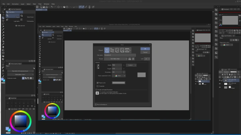Open Expression color dropdown in outer Layer Property
This screenshot has height=135, width=241.
click(227, 45)
